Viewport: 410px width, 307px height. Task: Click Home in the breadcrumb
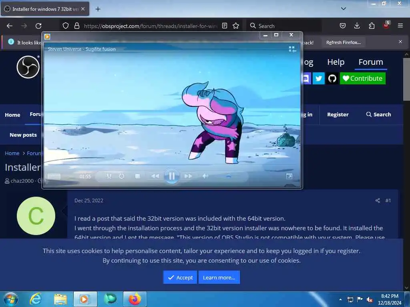[12, 153]
